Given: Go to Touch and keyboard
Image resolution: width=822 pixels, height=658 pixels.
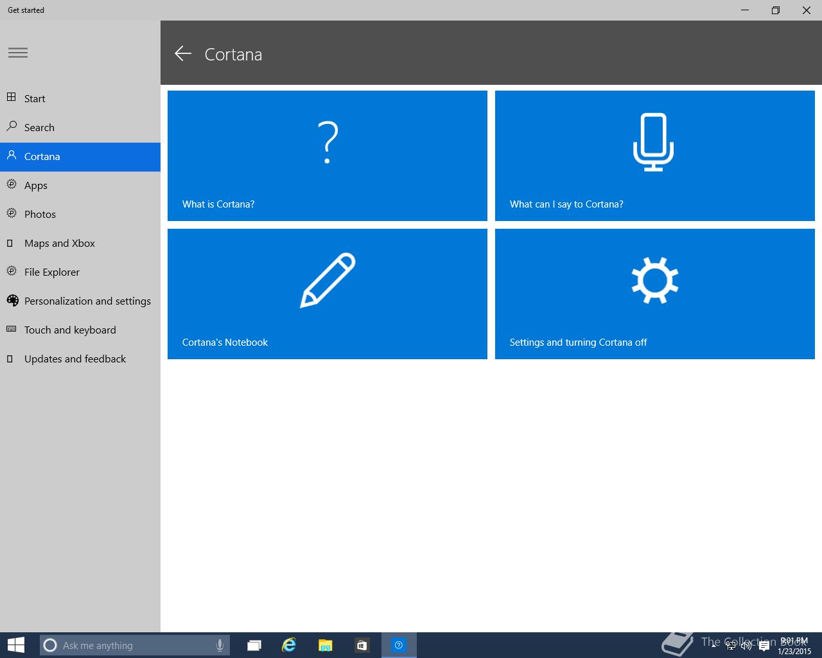Looking at the screenshot, I should coord(70,330).
